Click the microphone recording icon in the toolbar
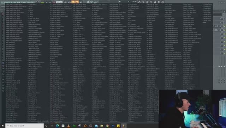The image size is (226, 128). click(147, 2)
